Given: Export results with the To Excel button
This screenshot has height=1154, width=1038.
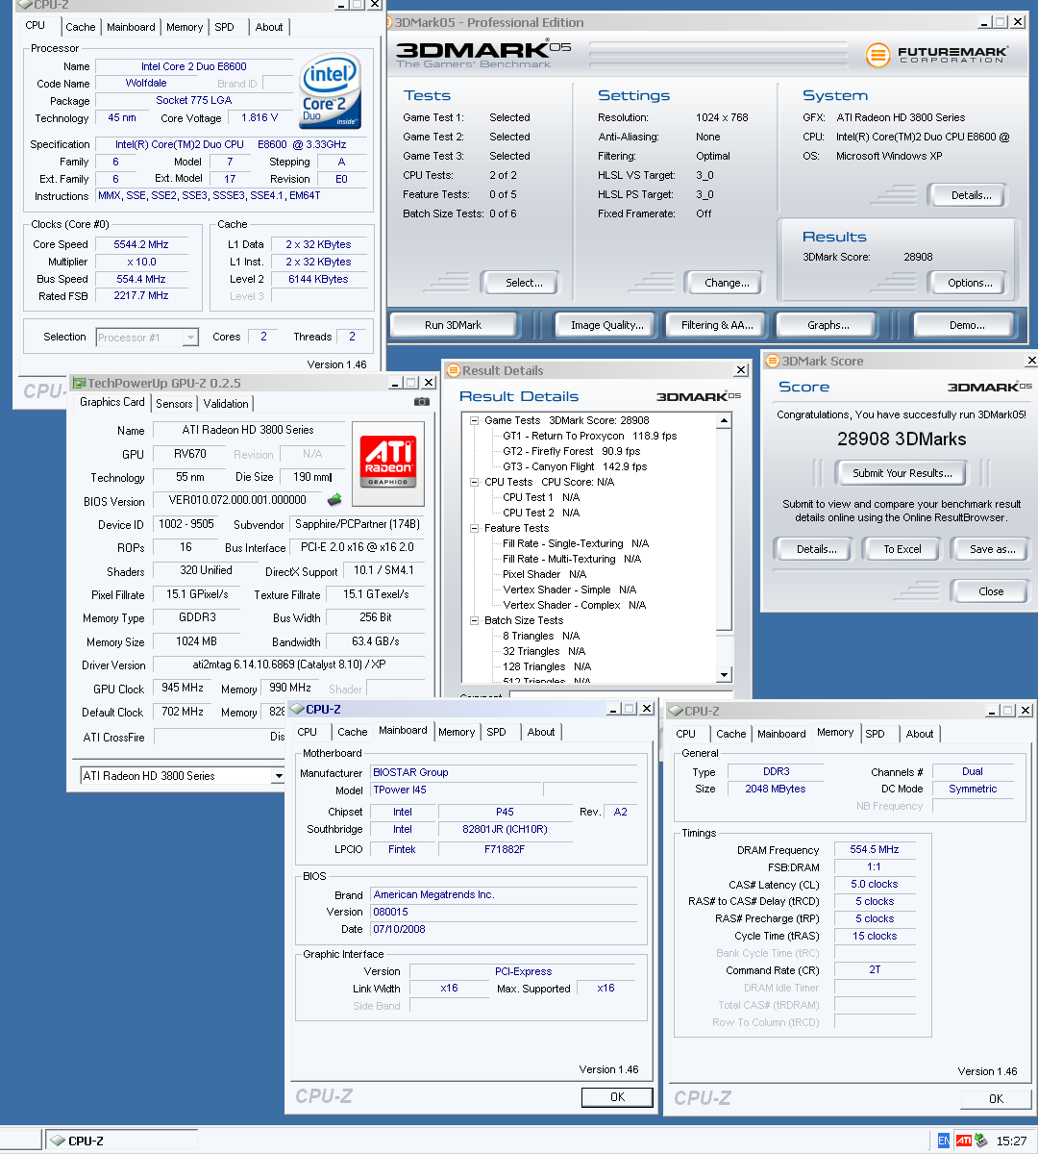Looking at the screenshot, I should click(x=902, y=549).
